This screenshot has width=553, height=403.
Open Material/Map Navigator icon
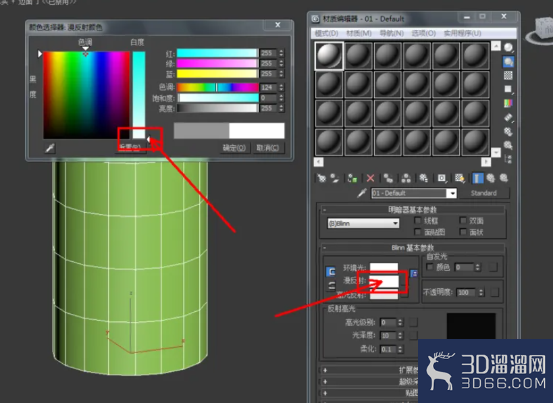pyautogui.click(x=508, y=159)
